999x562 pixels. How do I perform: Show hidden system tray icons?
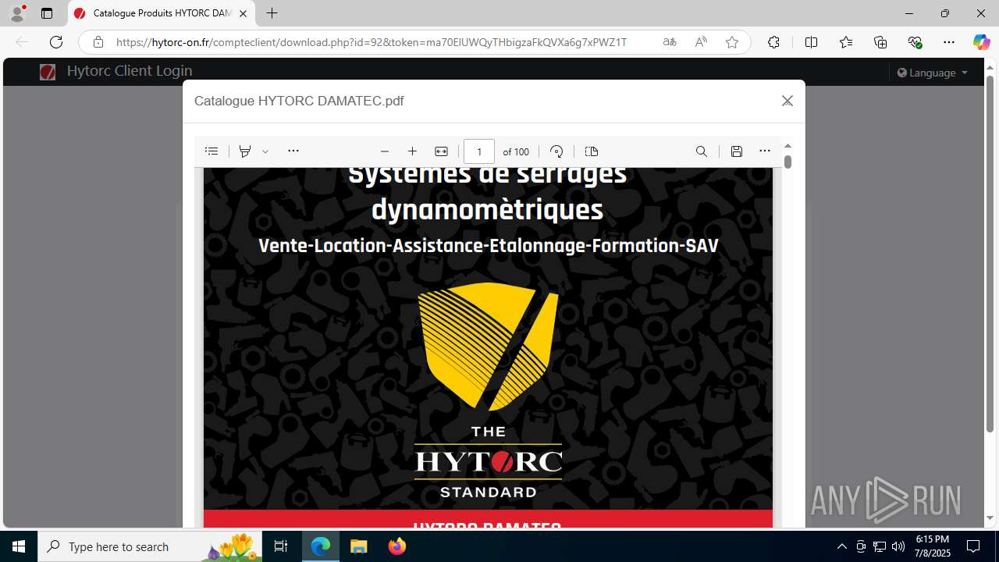point(841,546)
